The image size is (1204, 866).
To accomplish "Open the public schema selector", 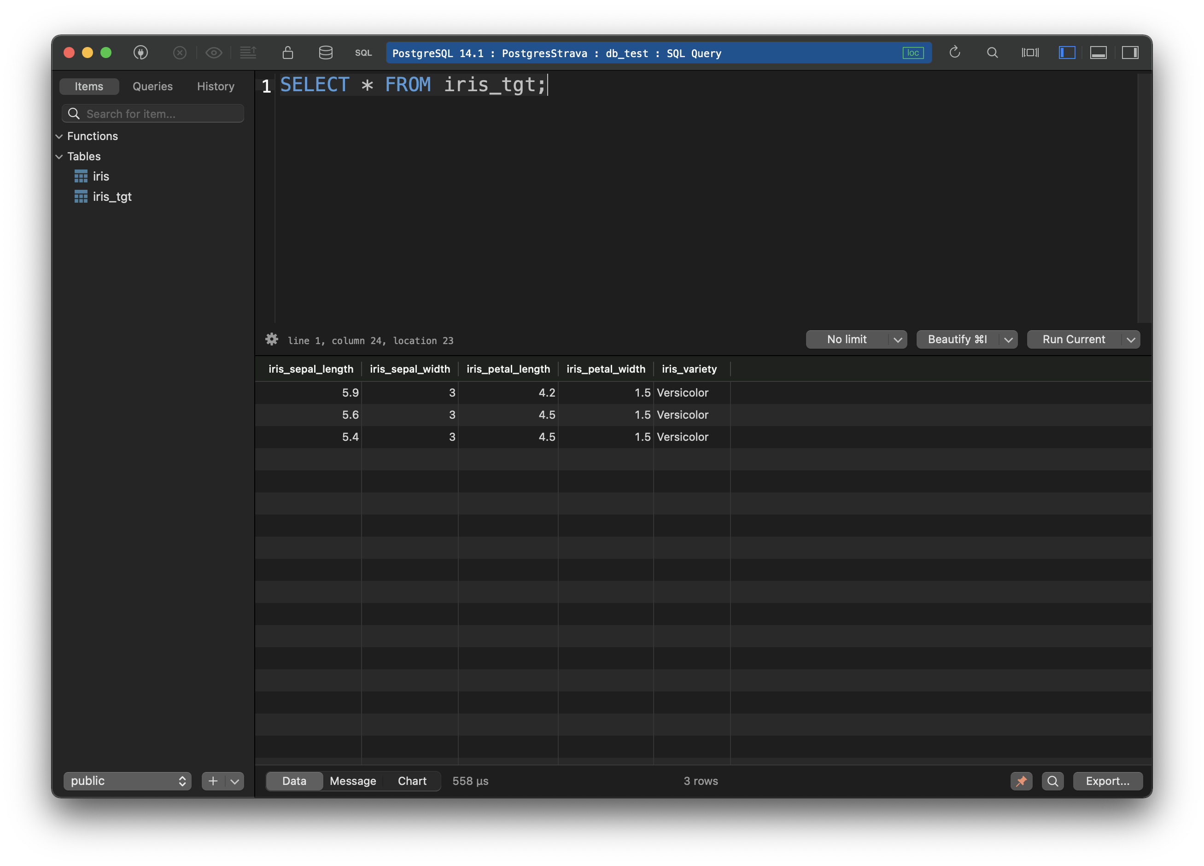I will point(127,781).
